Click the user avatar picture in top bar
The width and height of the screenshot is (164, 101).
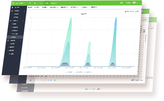point(134,3)
